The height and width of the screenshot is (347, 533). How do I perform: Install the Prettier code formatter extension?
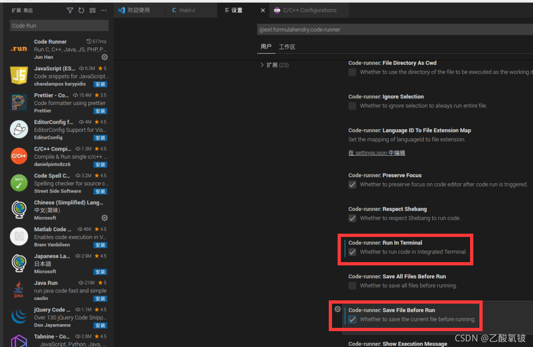100,111
